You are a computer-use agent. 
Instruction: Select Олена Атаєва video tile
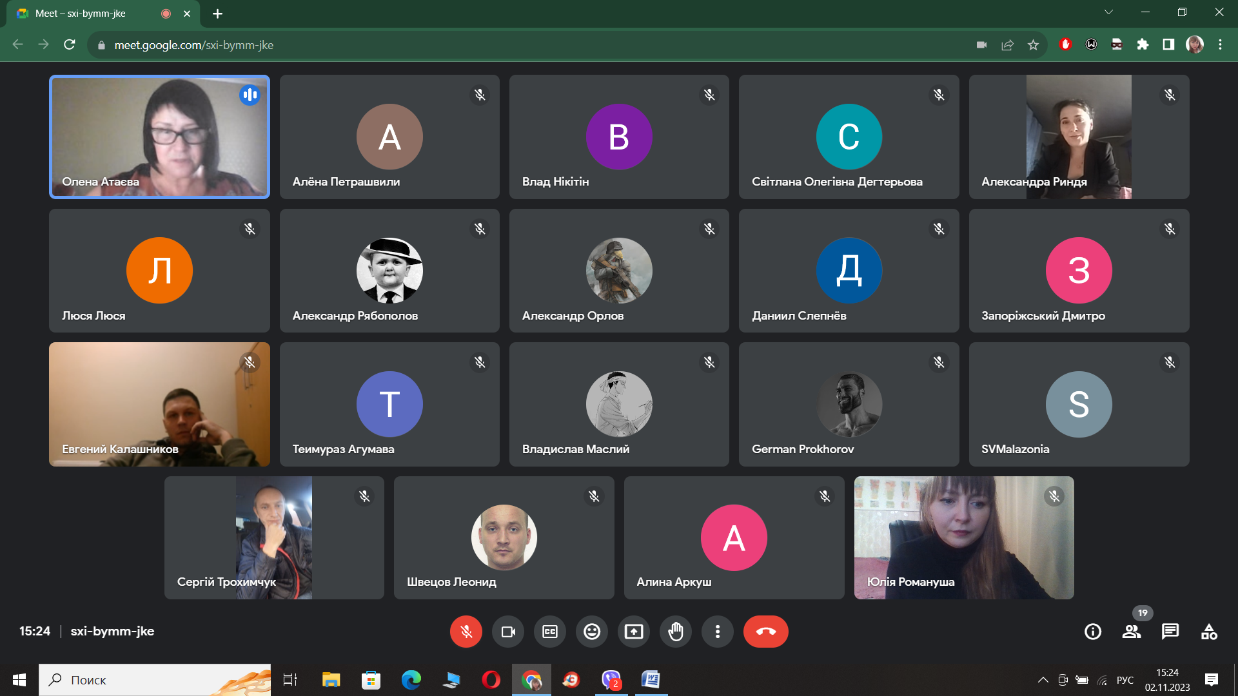(159, 137)
